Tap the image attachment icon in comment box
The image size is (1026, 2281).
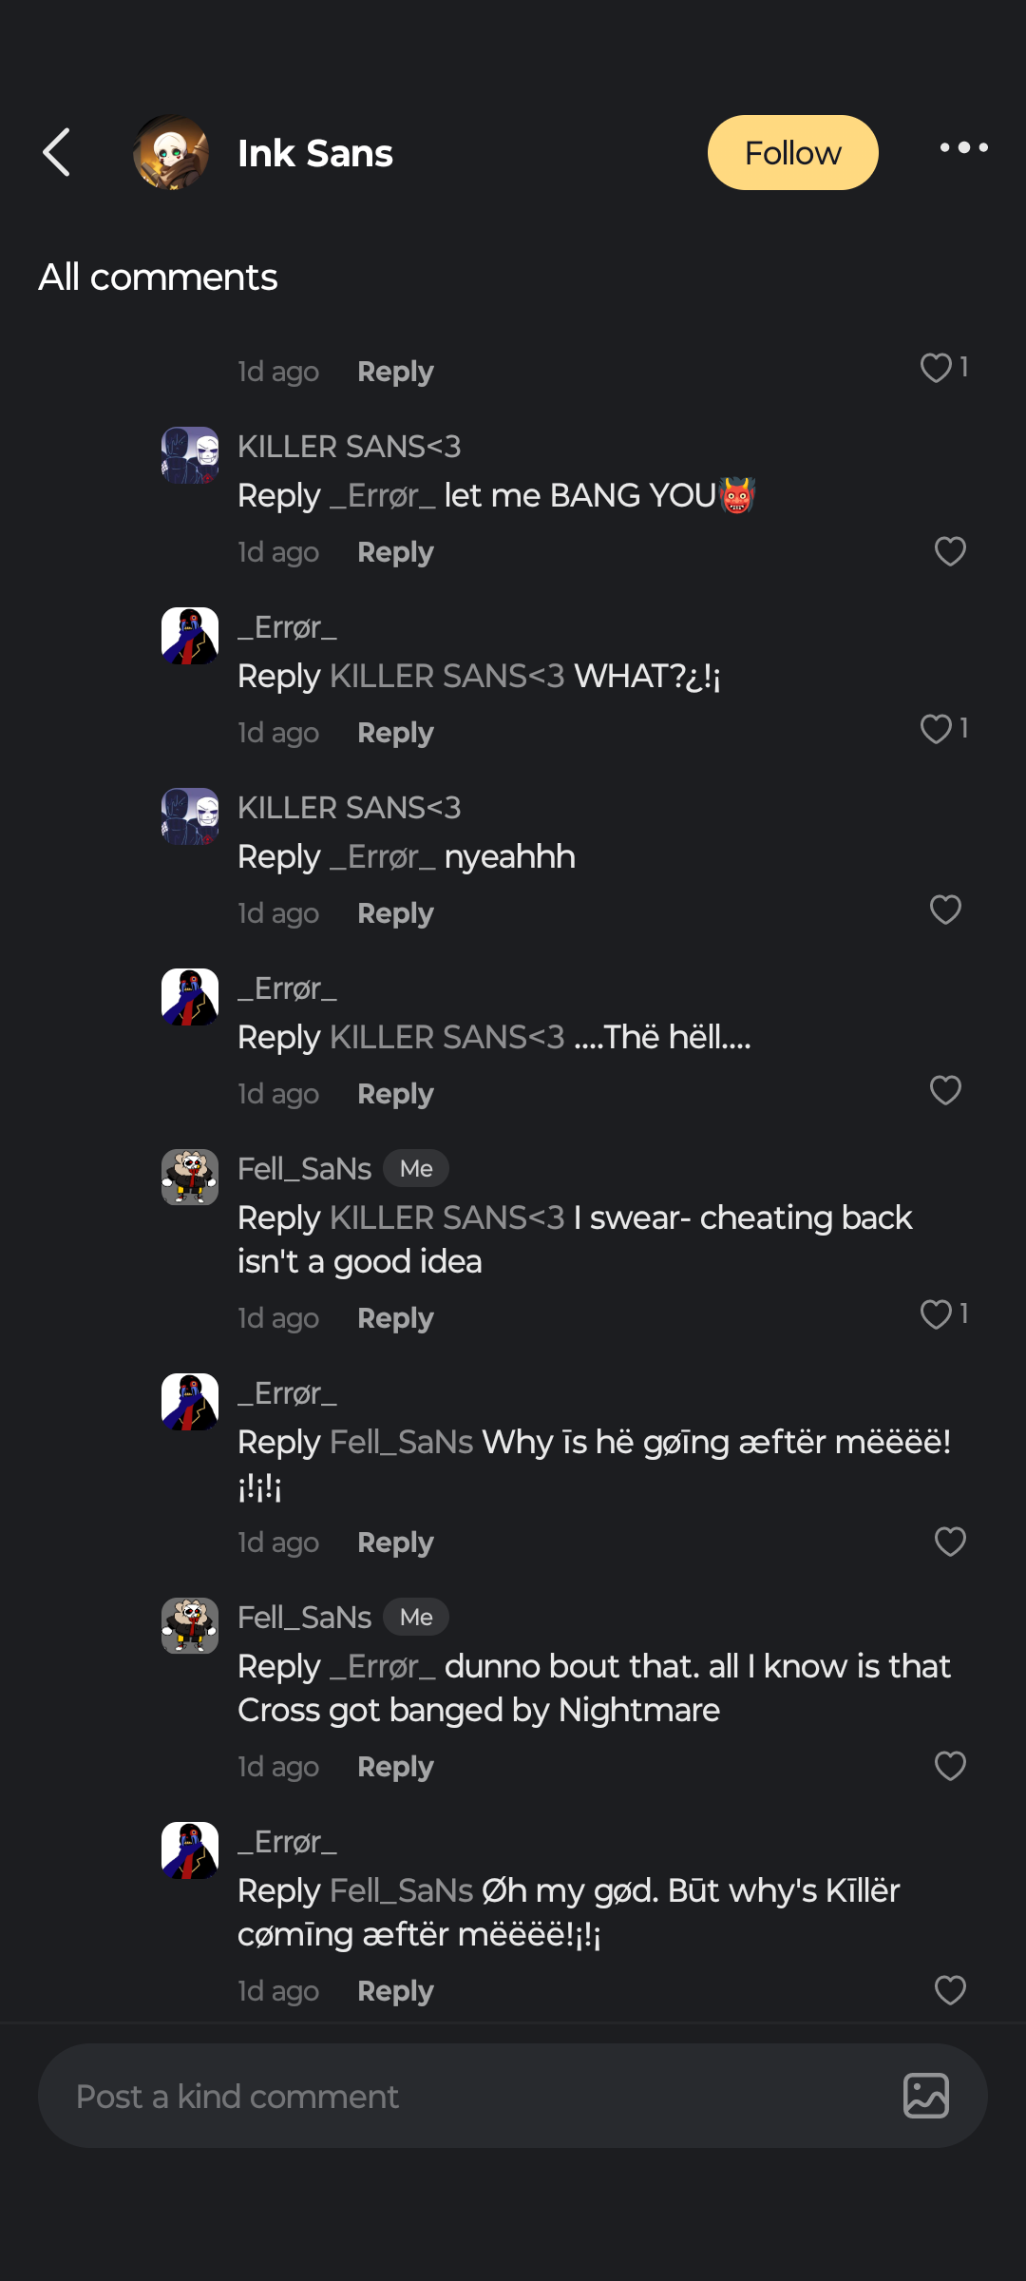[925, 2096]
